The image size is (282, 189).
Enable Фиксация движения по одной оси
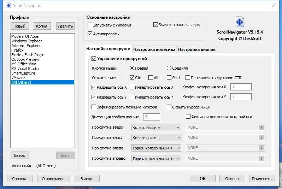[x=188, y=117]
